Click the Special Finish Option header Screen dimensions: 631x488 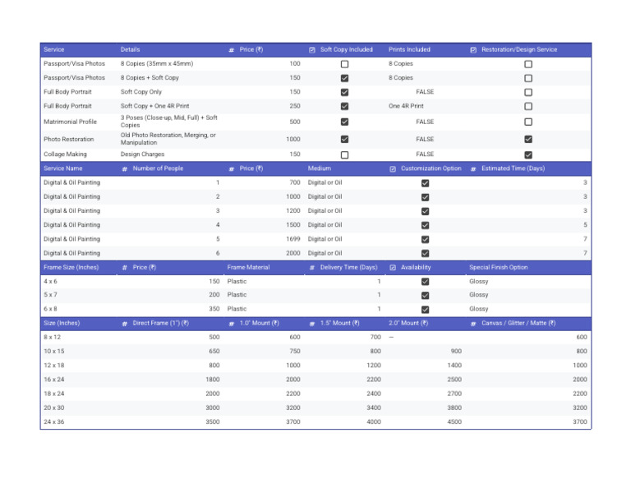coord(498,267)
